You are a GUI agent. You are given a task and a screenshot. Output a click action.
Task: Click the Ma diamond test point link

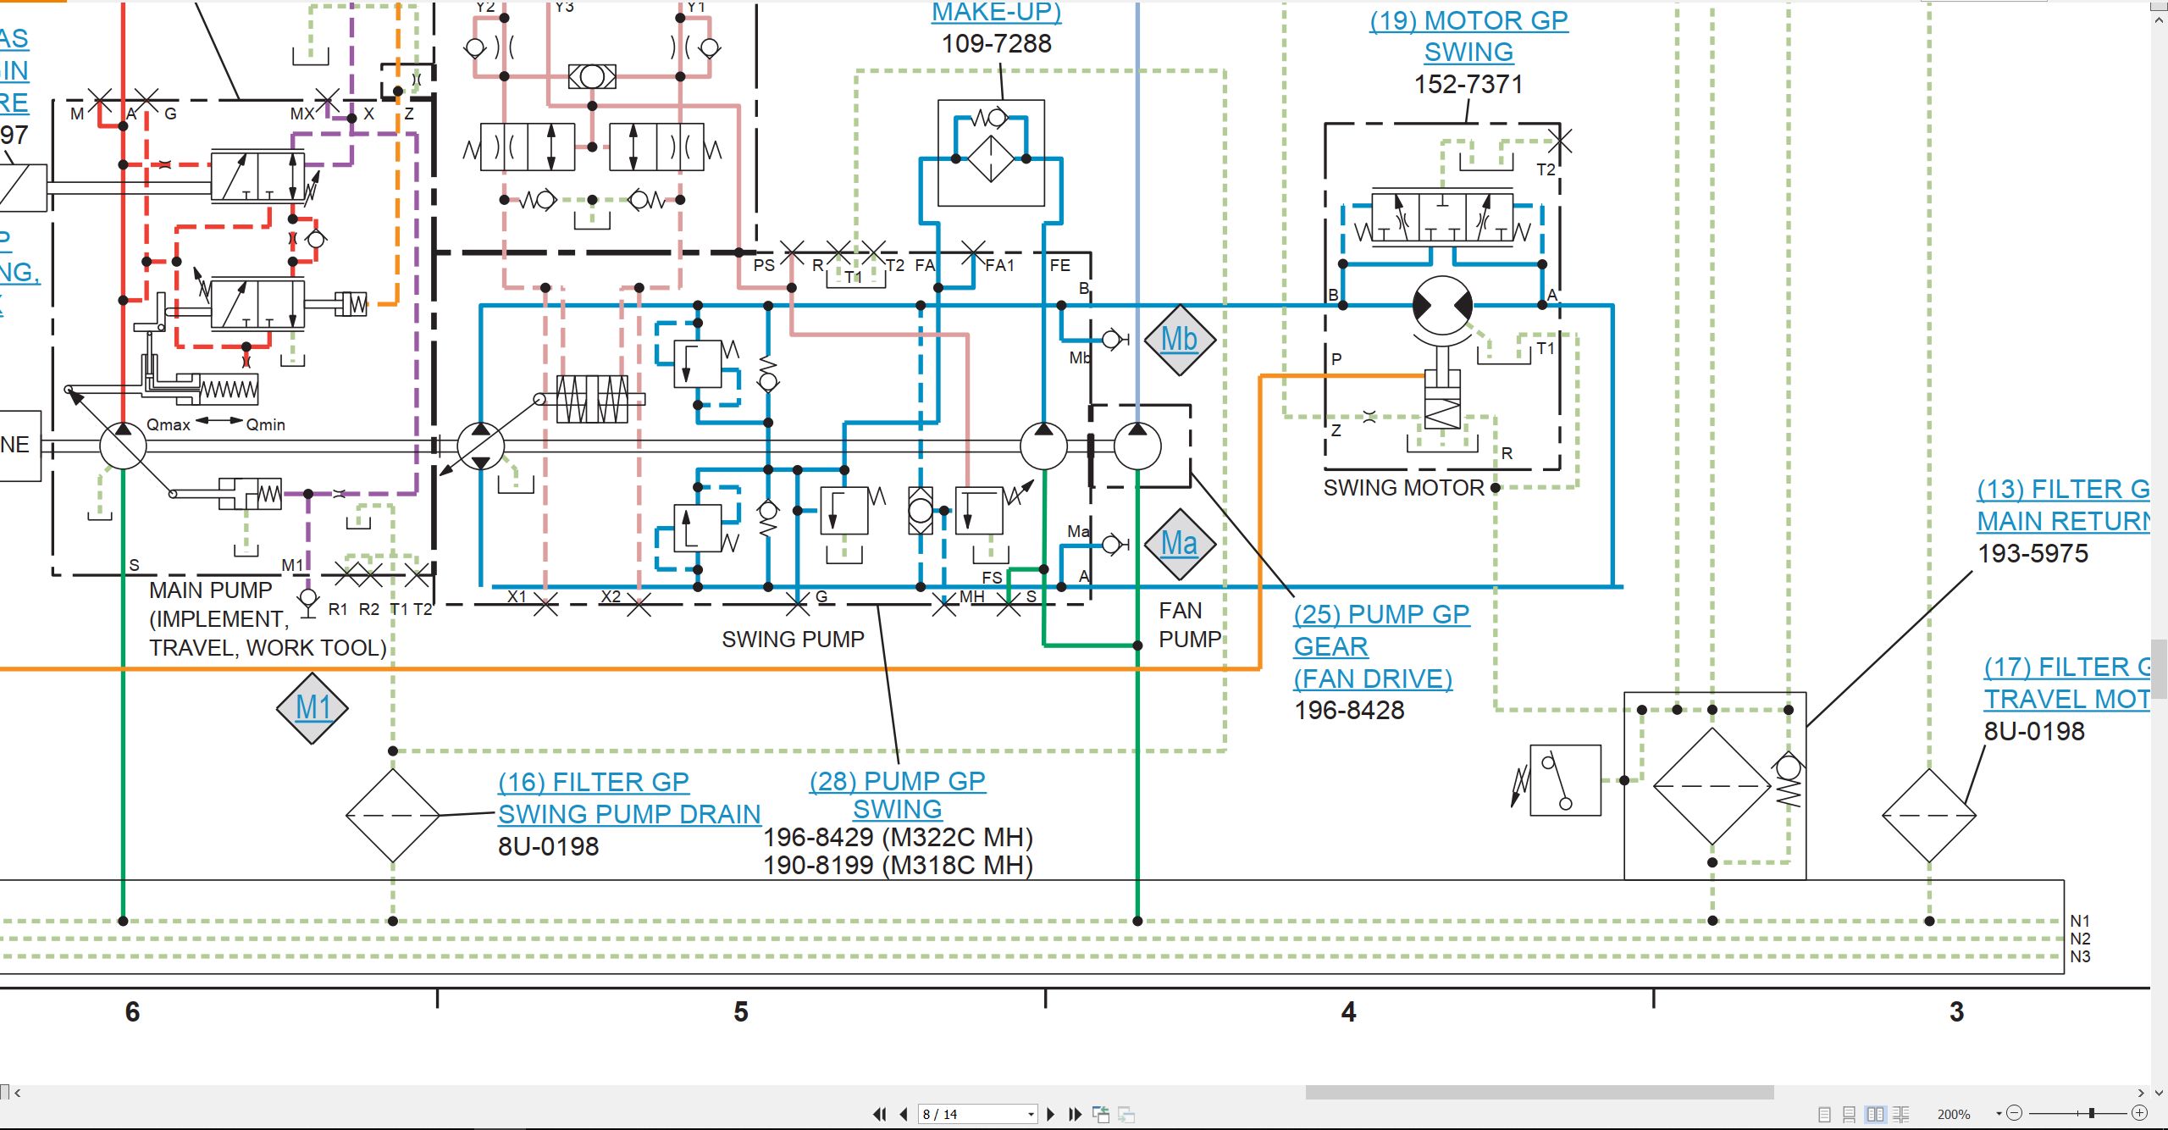(1180, 544)
